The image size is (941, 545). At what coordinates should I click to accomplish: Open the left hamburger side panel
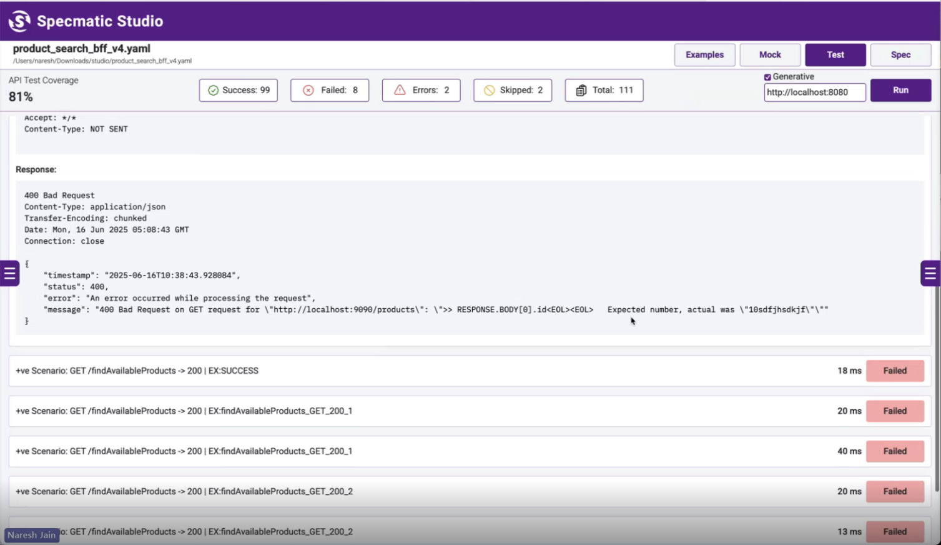coord(9,273)
